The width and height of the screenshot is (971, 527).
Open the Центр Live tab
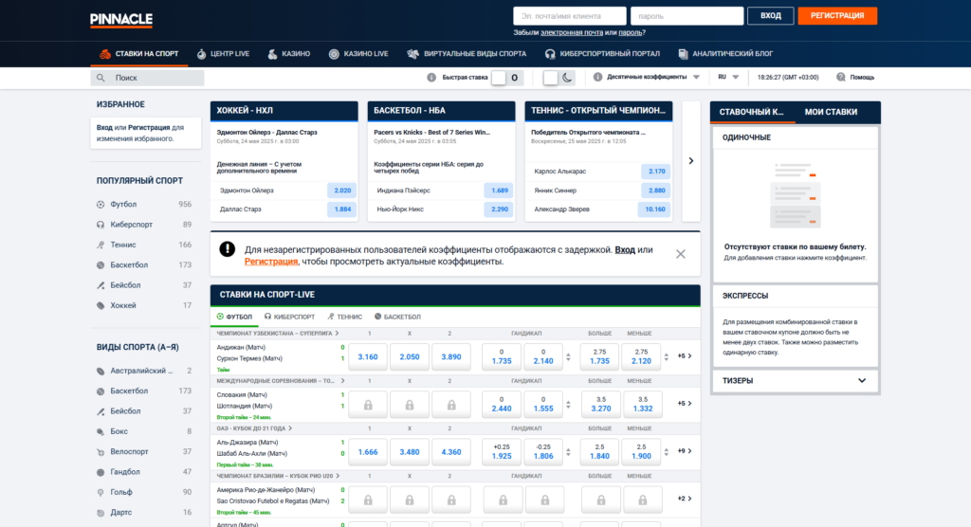(223, 54)
